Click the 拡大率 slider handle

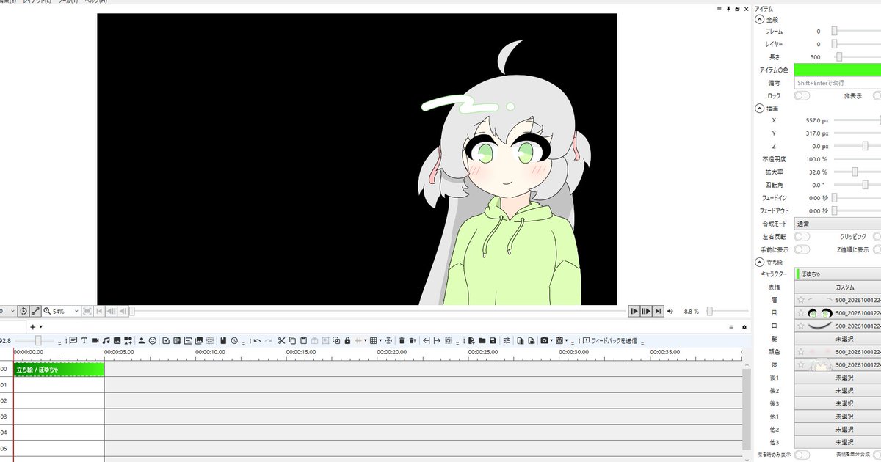coord(855,172)
